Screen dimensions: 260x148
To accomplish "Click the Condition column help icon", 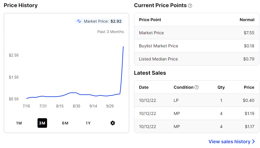I will 197,87.
